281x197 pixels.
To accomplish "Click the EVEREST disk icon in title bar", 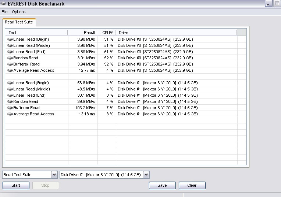I will coord(3,4).
